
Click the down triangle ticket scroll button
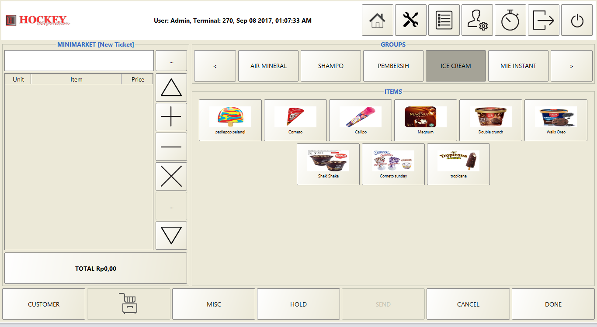[171, 236]
